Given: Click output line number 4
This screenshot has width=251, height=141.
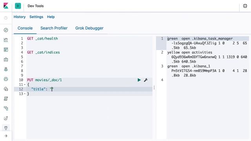Looking at the screenshot, I should (x=162, y=80).
